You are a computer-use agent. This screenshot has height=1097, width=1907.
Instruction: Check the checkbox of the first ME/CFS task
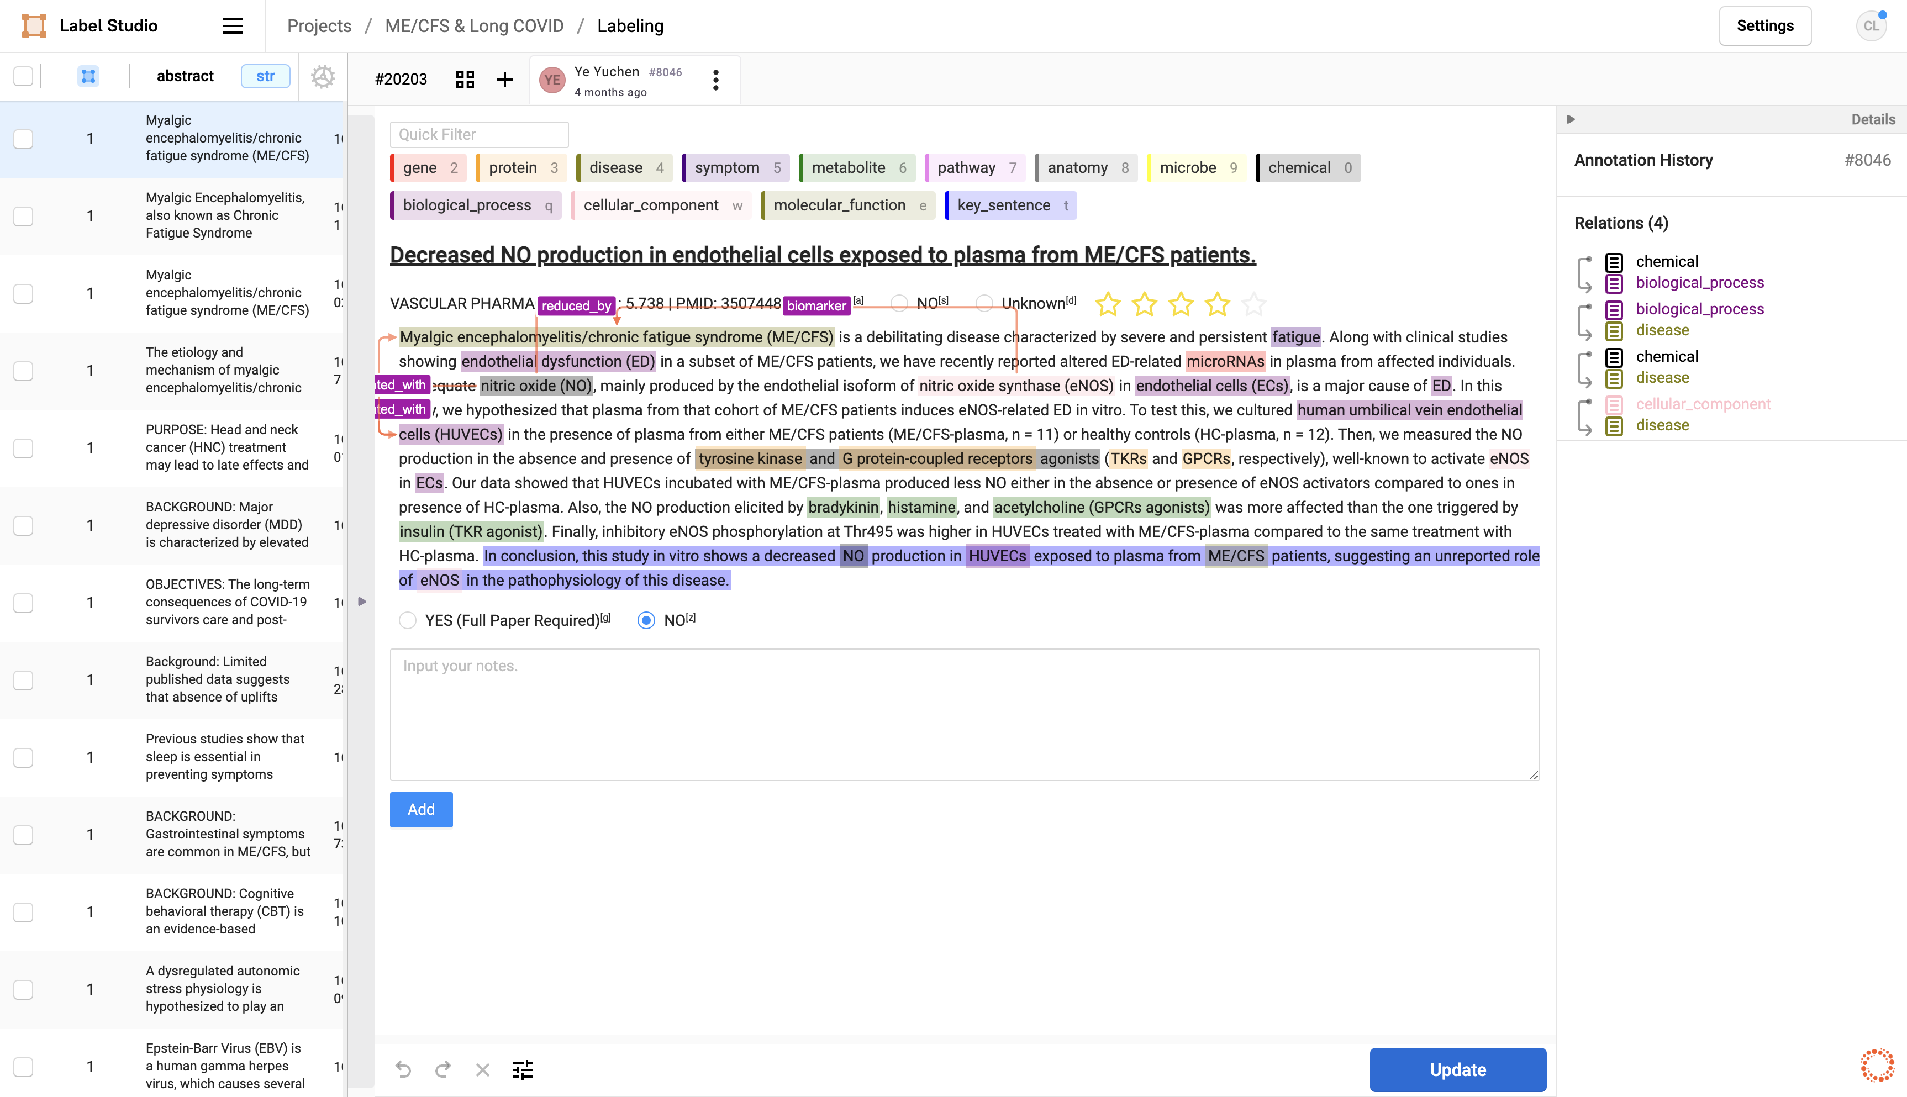(x=23, y=139)
